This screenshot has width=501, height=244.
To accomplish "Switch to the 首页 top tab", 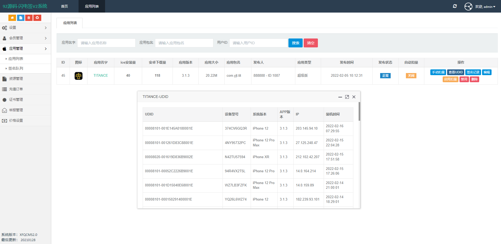I will click(65, 6).
